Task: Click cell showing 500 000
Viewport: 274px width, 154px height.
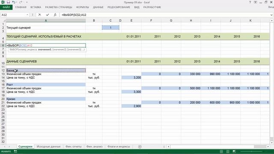Action: [191, 89]
